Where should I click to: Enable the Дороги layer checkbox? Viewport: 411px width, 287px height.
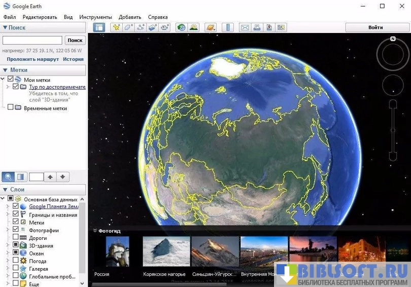pos(16,238)
